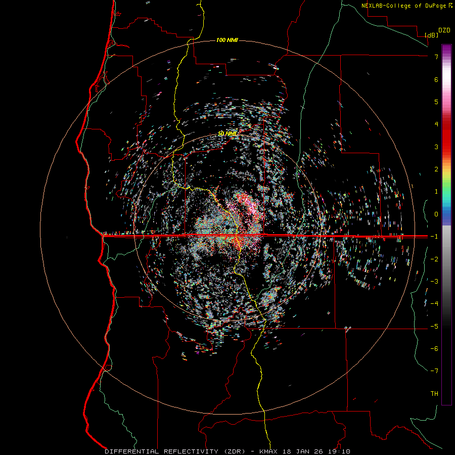Screen dimensions: 455x455
Task: Click the NEXLAB-College of DuPage label
Action: click(406, 6)
